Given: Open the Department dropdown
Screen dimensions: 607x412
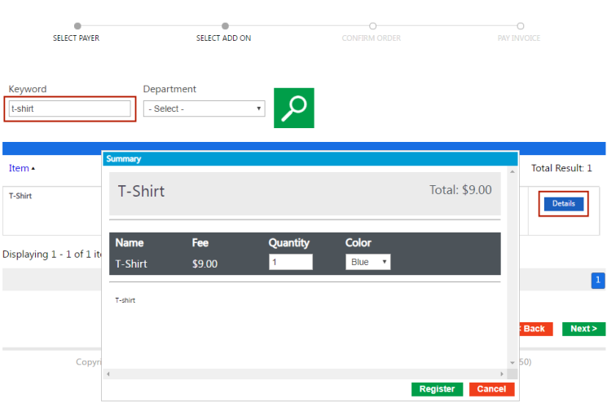Looking at the screenshot, I should (204, 109).
